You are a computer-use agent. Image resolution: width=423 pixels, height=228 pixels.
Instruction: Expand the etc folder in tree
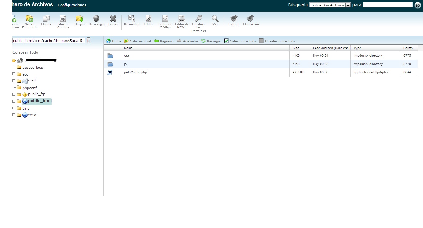[14, 74]
